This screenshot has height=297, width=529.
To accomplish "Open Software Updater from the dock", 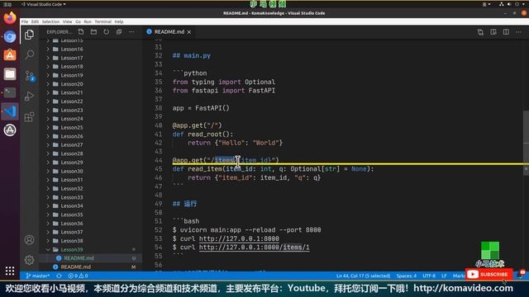I will [x=10, y=130].
